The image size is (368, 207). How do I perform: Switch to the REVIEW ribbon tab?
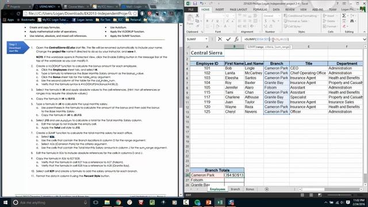[x=290, y=9]
